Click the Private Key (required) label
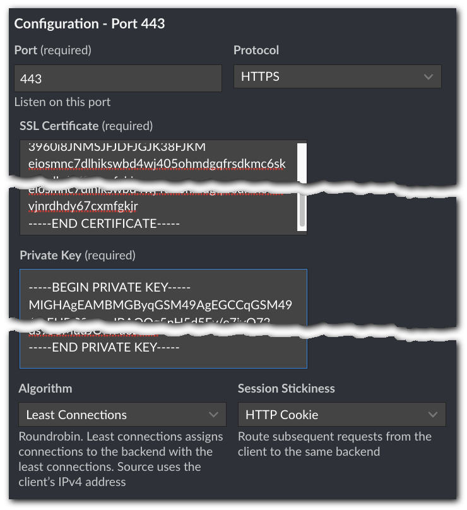 click(77, 256)
